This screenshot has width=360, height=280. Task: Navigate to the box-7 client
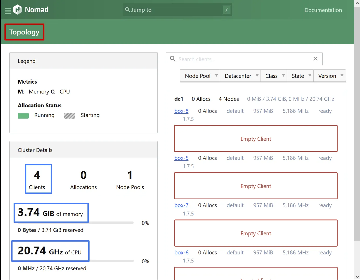(181, 205)
